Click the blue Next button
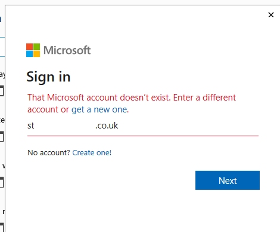 [228, 180]
